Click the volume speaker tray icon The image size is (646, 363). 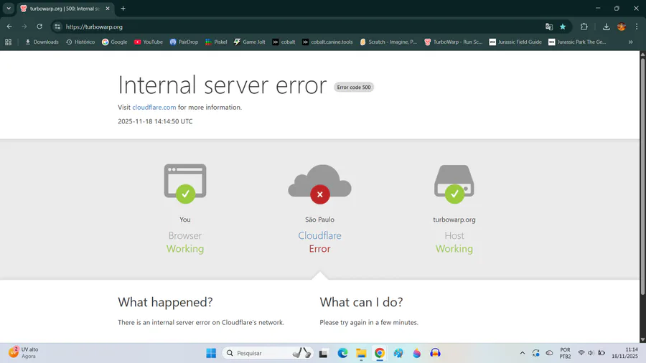[x=591, y=353]
